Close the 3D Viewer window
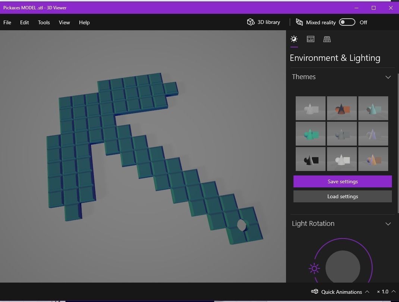 click(390, 8)
